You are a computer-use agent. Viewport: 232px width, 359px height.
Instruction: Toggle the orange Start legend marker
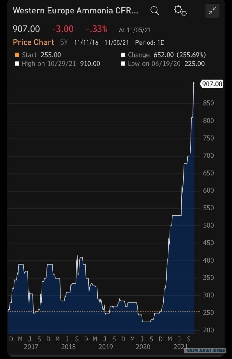(x=17, y=55)
